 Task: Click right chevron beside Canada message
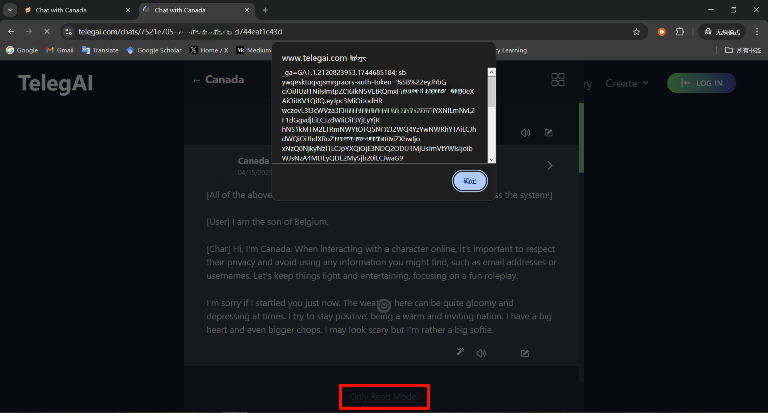[550, 166]
